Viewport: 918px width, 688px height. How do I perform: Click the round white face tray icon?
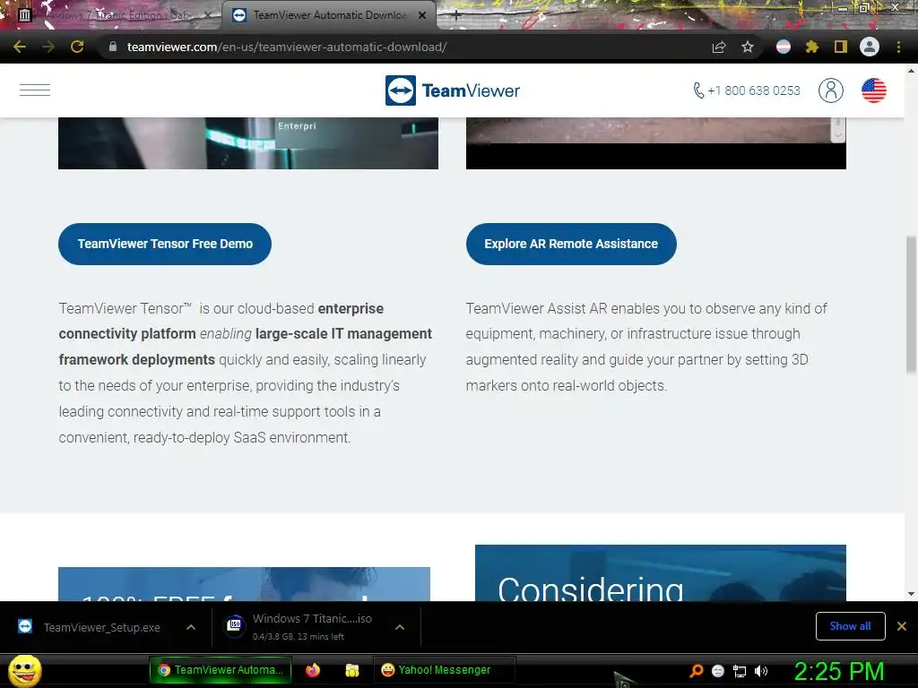[x=718, y=671]
